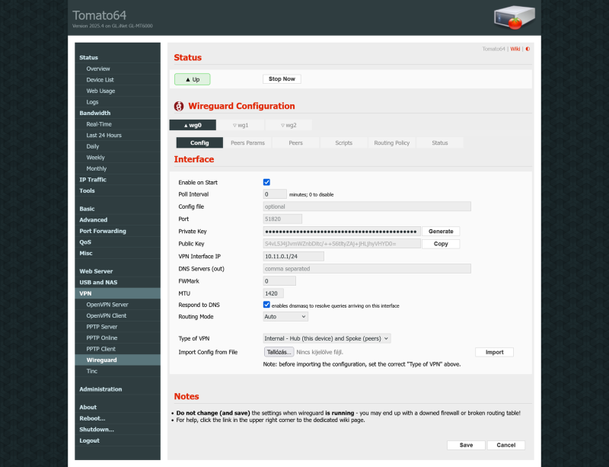Toggle Enable on Start checkbox
The image size is (609, 467).
(x=266, y=182)
